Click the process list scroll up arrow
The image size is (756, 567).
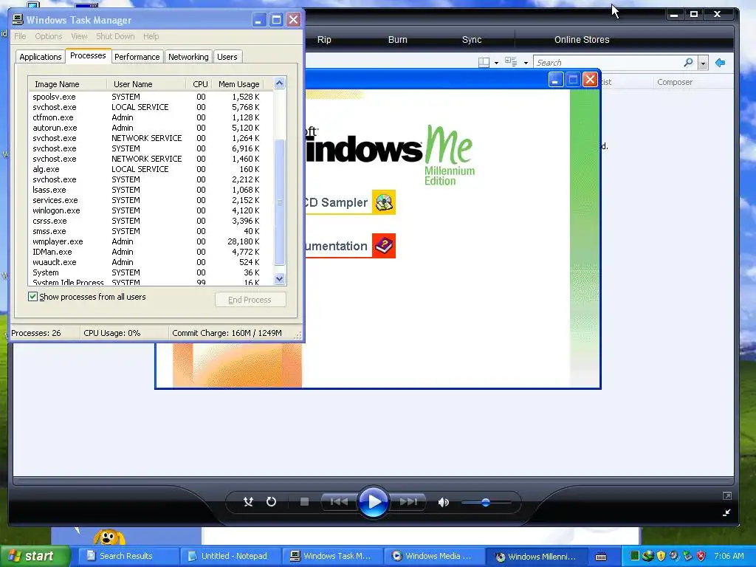[x=280, y=83]
